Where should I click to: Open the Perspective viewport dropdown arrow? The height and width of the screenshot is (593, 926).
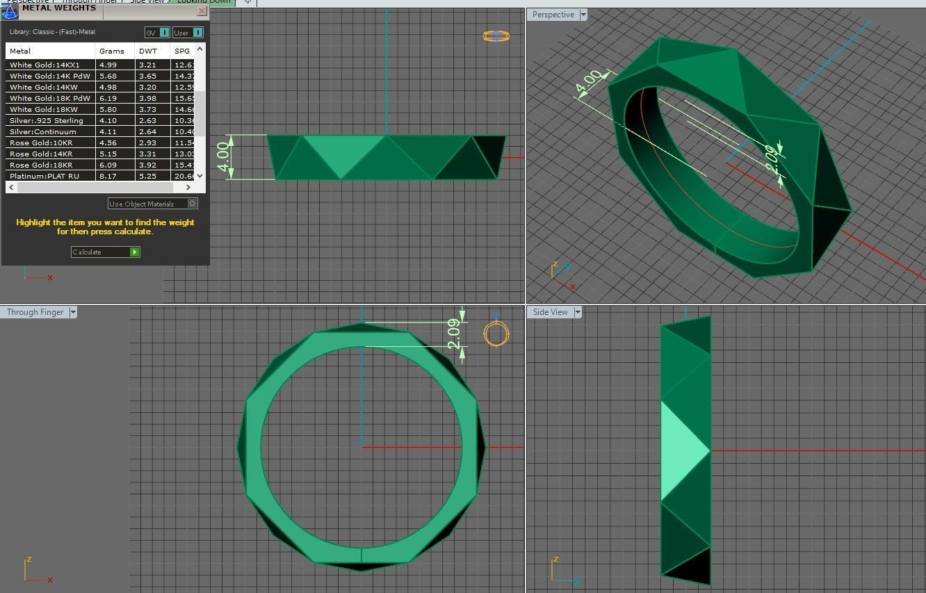coord(583,15)
